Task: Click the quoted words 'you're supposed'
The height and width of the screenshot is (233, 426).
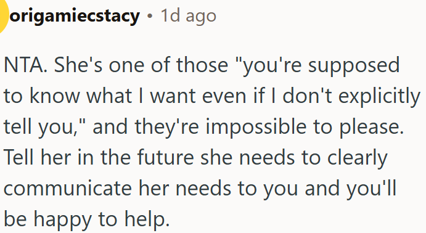Action: pyautogui.click(x=318, y=67)
